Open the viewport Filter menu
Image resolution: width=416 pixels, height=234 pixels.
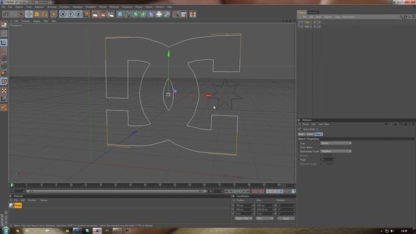tap(46, 21)
